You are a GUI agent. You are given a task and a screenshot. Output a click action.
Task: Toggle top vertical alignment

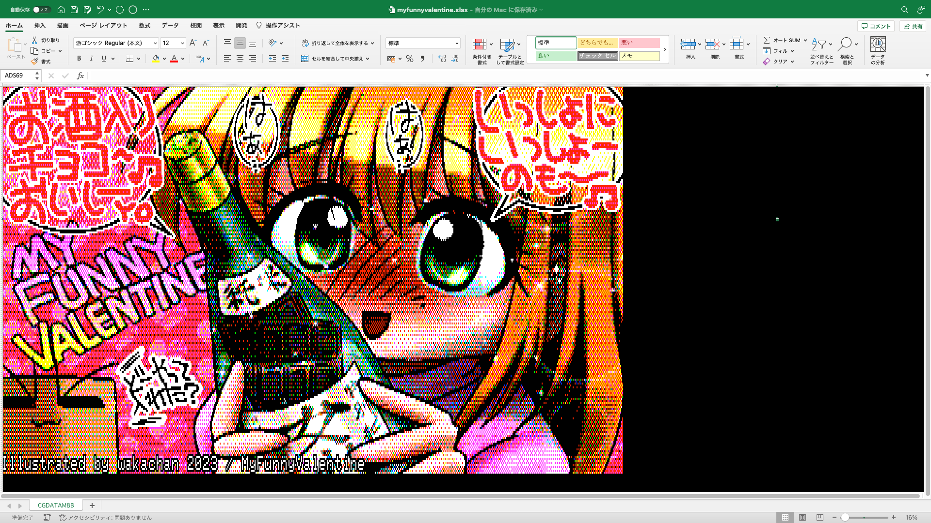coord(227,43)
